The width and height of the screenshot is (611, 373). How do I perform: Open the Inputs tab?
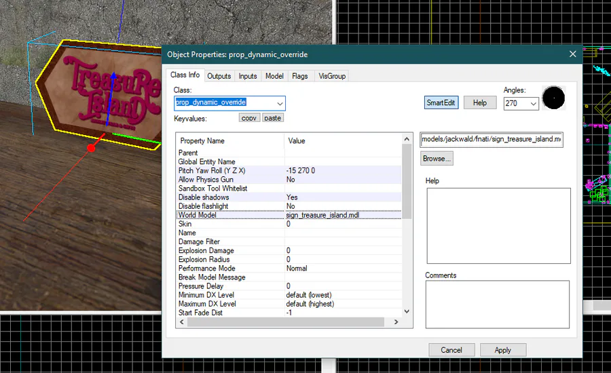(x=248, y=77)
